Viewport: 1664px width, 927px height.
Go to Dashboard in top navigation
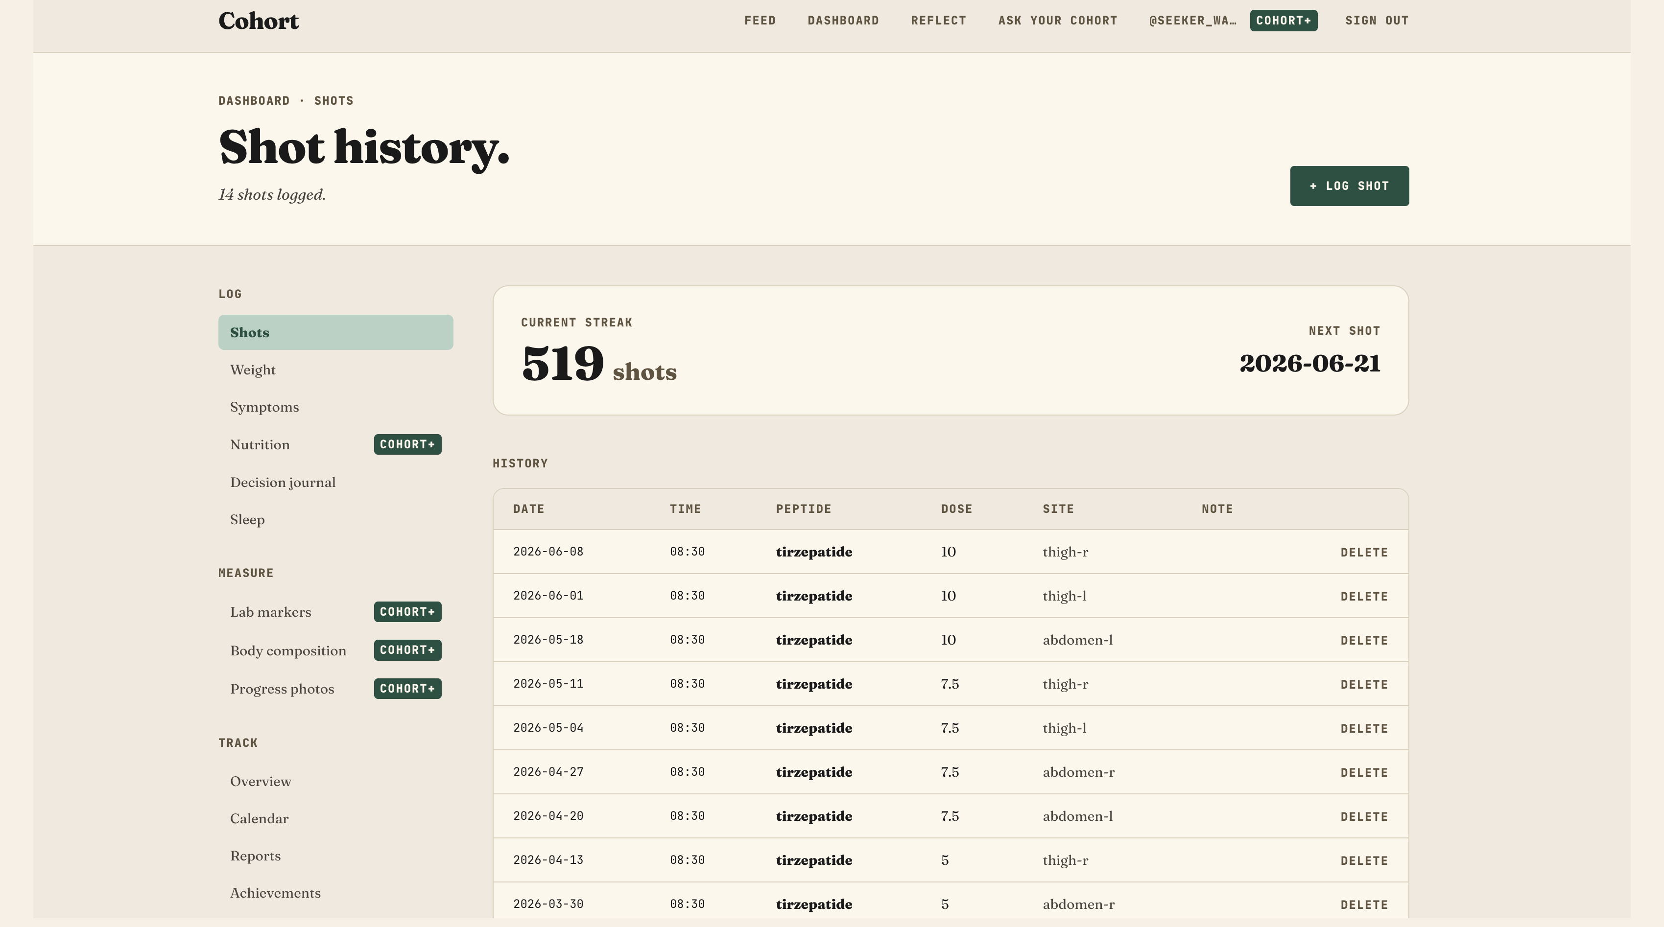(x=843, y=21)
